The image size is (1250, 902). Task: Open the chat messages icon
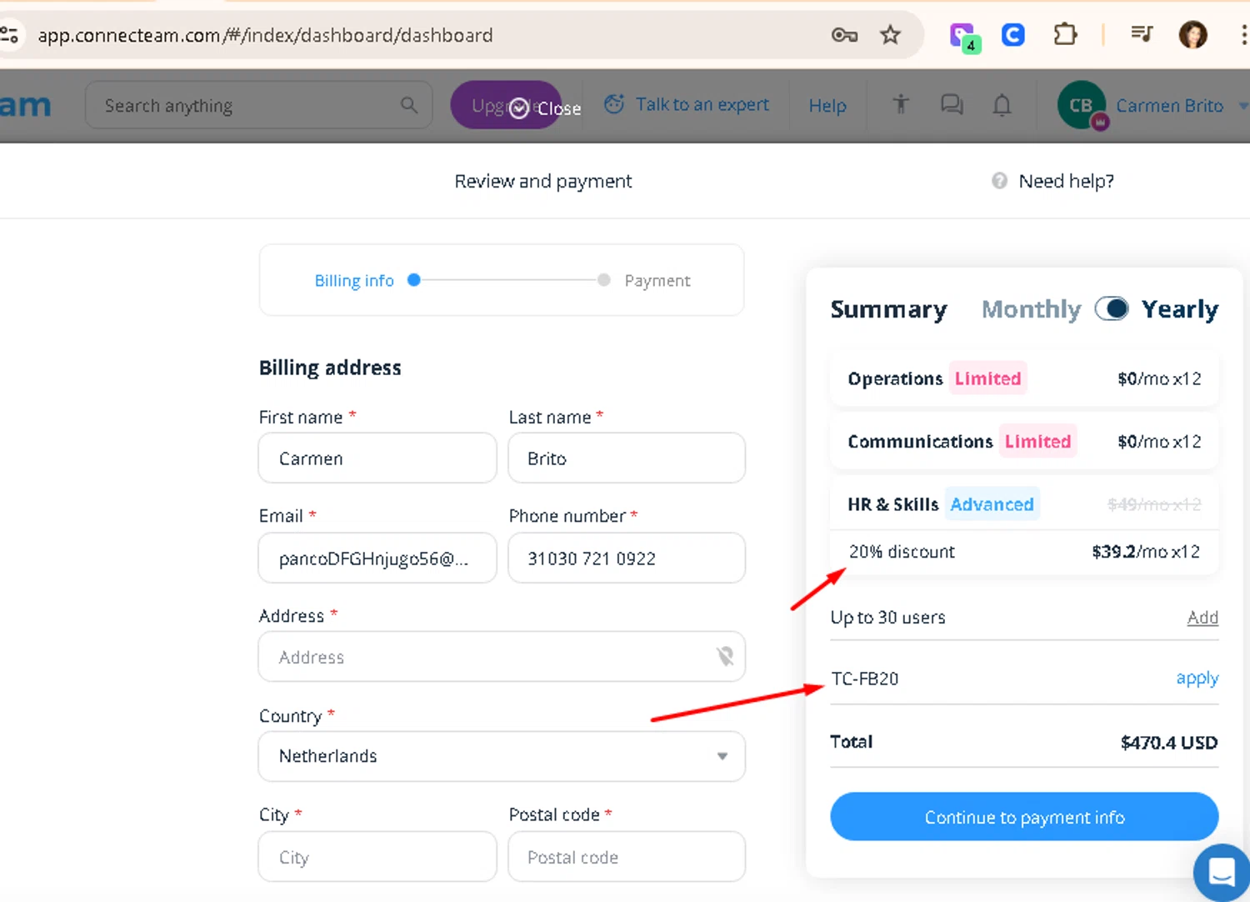[952, 104]
